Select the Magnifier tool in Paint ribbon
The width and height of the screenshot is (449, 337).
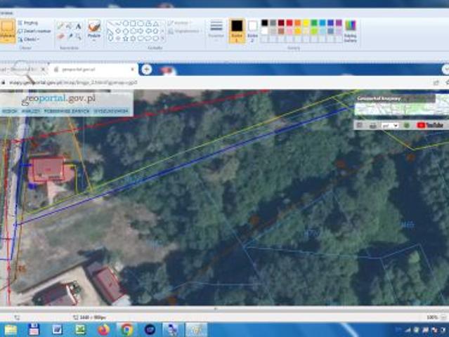tap(78, 36)
